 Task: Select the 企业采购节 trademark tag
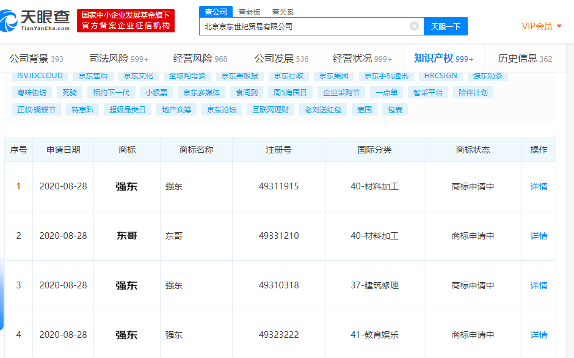[341, 93]
